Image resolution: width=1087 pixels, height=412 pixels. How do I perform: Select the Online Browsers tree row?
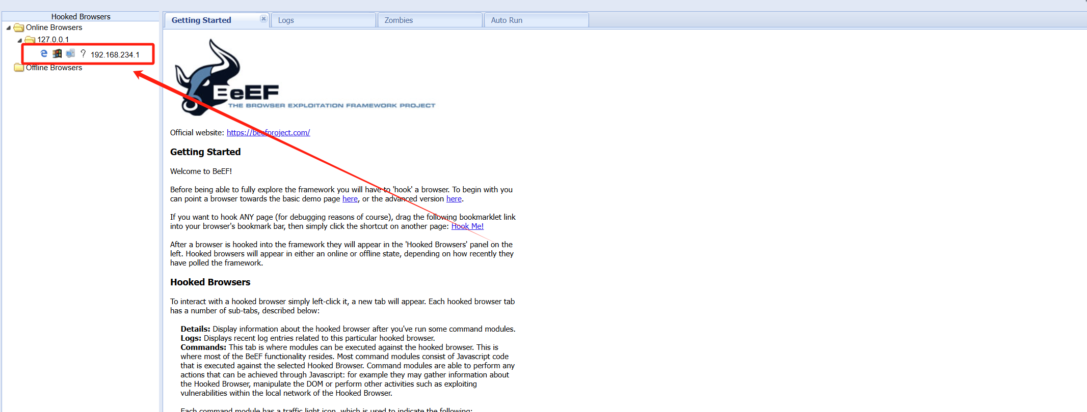(x=54, y=27)
